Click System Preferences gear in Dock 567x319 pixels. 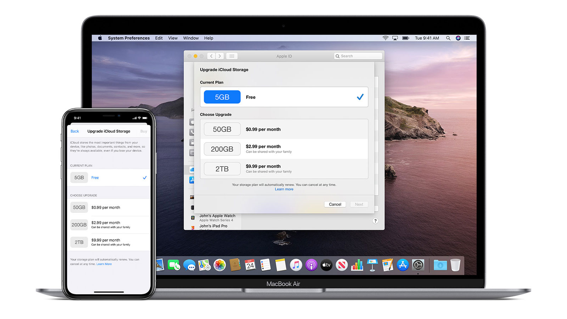point(418,265)
